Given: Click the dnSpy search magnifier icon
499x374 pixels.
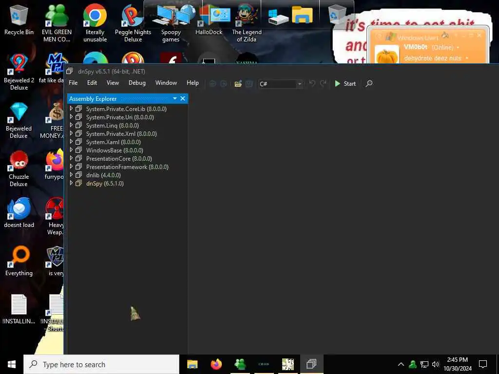Looking at the screenshot, I should [x=369, y=84].
